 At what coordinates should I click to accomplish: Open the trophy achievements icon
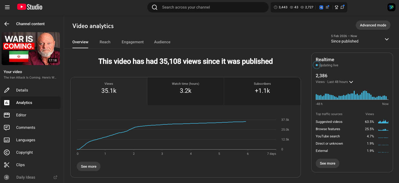coord(336,7)
